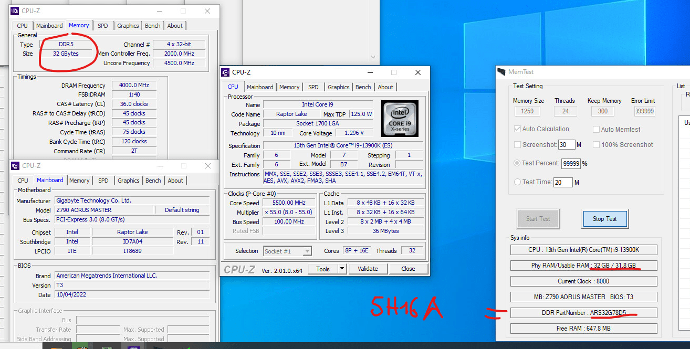Open the Bench tab in the CPU-Z Memory window
The width and height of the screenshot is (690, 349).
click(153, 26)
